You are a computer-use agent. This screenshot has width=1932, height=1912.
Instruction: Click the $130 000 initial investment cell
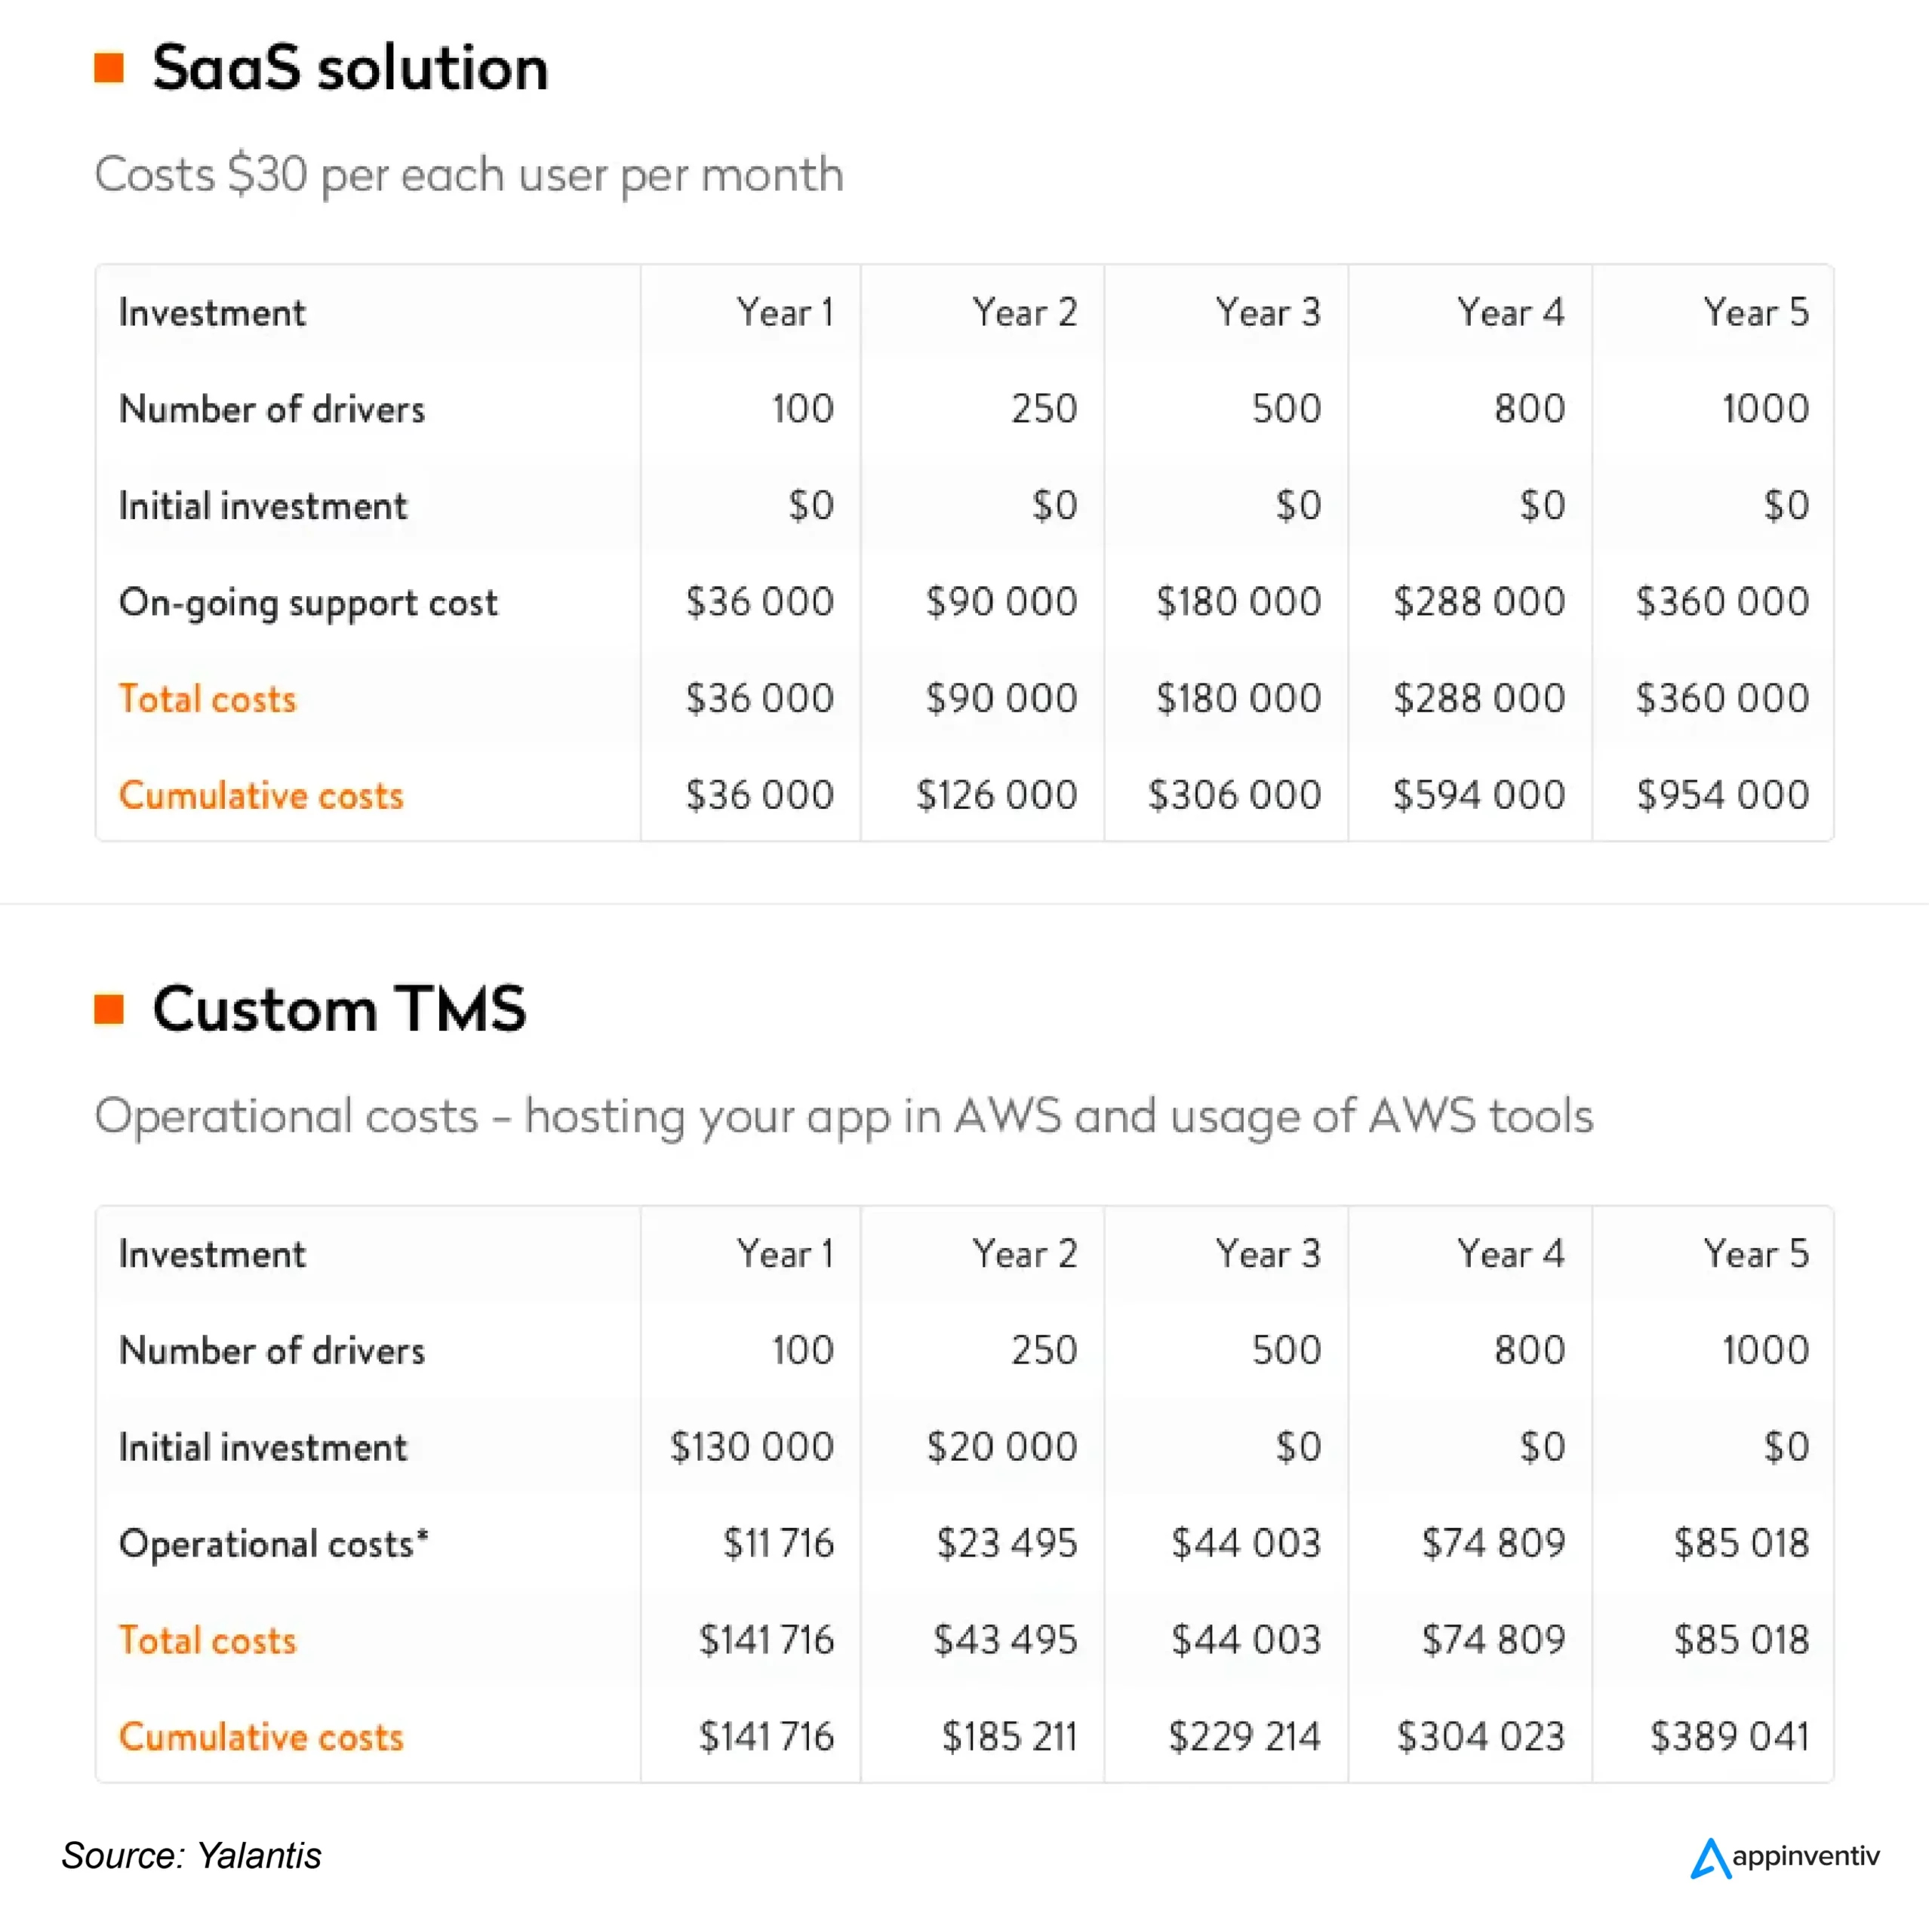point(752,1447)
